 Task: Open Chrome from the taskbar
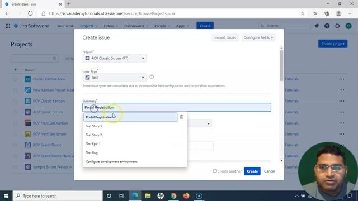point(173,196)
